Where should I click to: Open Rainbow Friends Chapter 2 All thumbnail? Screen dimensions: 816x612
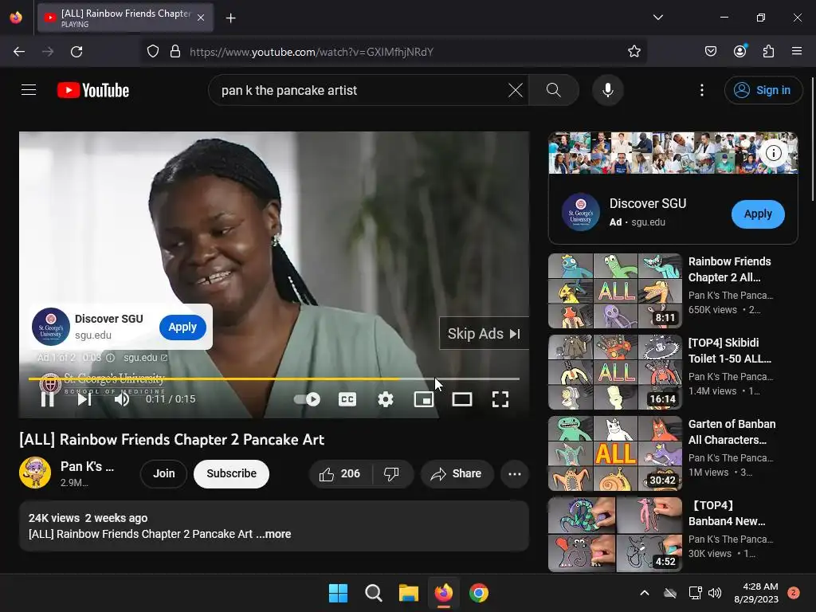pyautogui.click(x=614, y=291)
